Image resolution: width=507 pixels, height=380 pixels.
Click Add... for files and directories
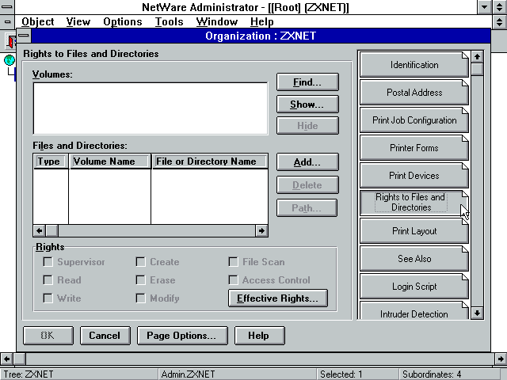click(x=307, y=161)
